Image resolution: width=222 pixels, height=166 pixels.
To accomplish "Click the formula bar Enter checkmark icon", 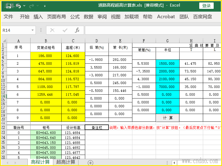I will click(65, 30).
